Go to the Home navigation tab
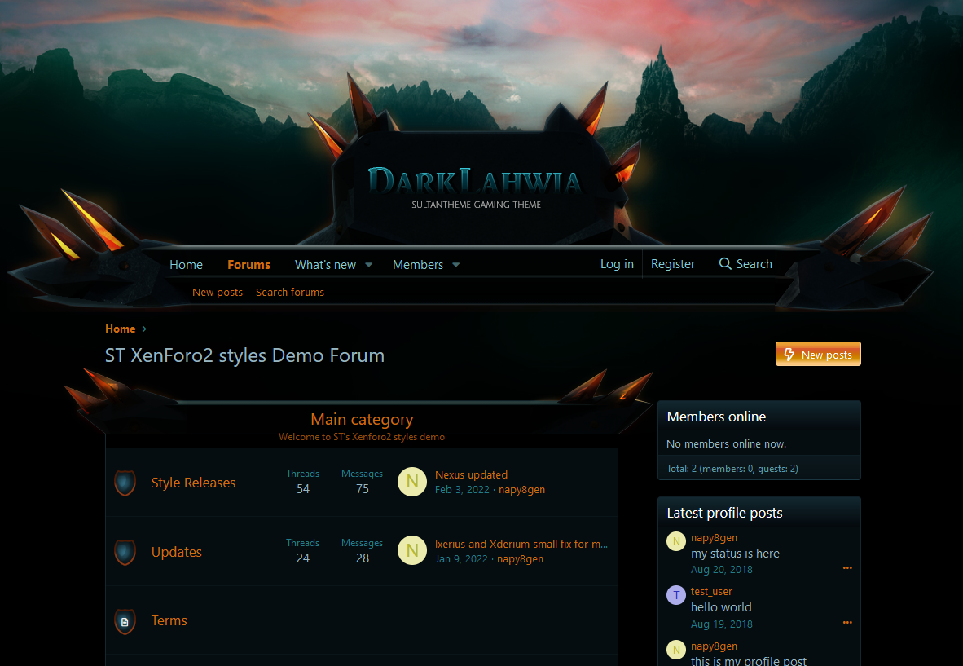This screenshot has width=963, height=666. (186, 265)
